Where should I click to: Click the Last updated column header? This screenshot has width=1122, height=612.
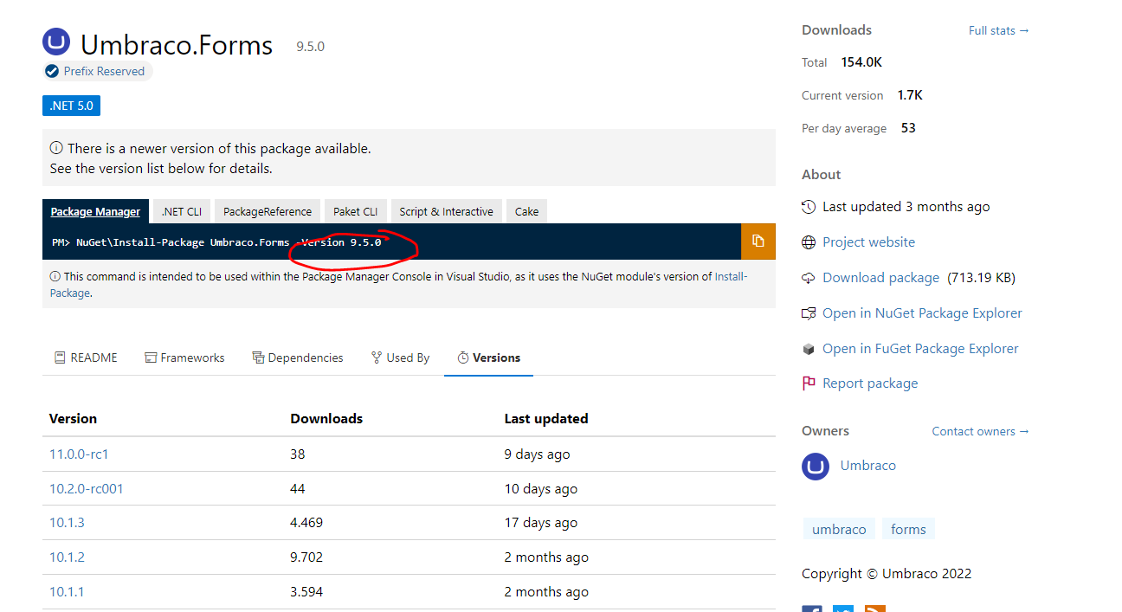click(546, 419)
